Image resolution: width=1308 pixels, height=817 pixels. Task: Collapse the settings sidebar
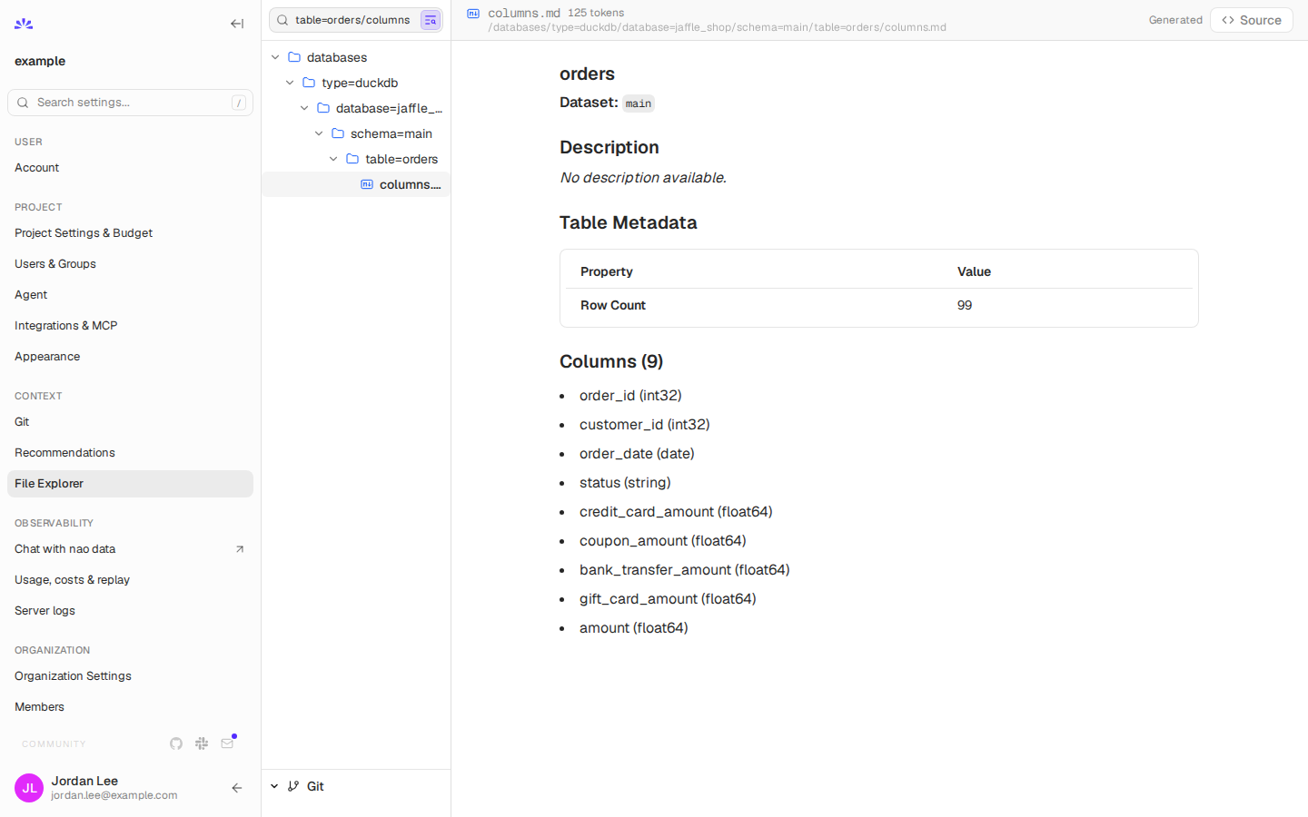[x=237, y=24]
